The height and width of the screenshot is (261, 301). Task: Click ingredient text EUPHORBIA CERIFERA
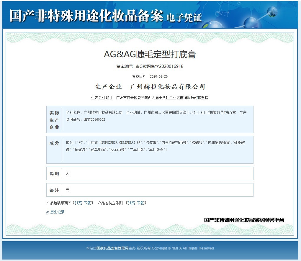tap(117, 142)
